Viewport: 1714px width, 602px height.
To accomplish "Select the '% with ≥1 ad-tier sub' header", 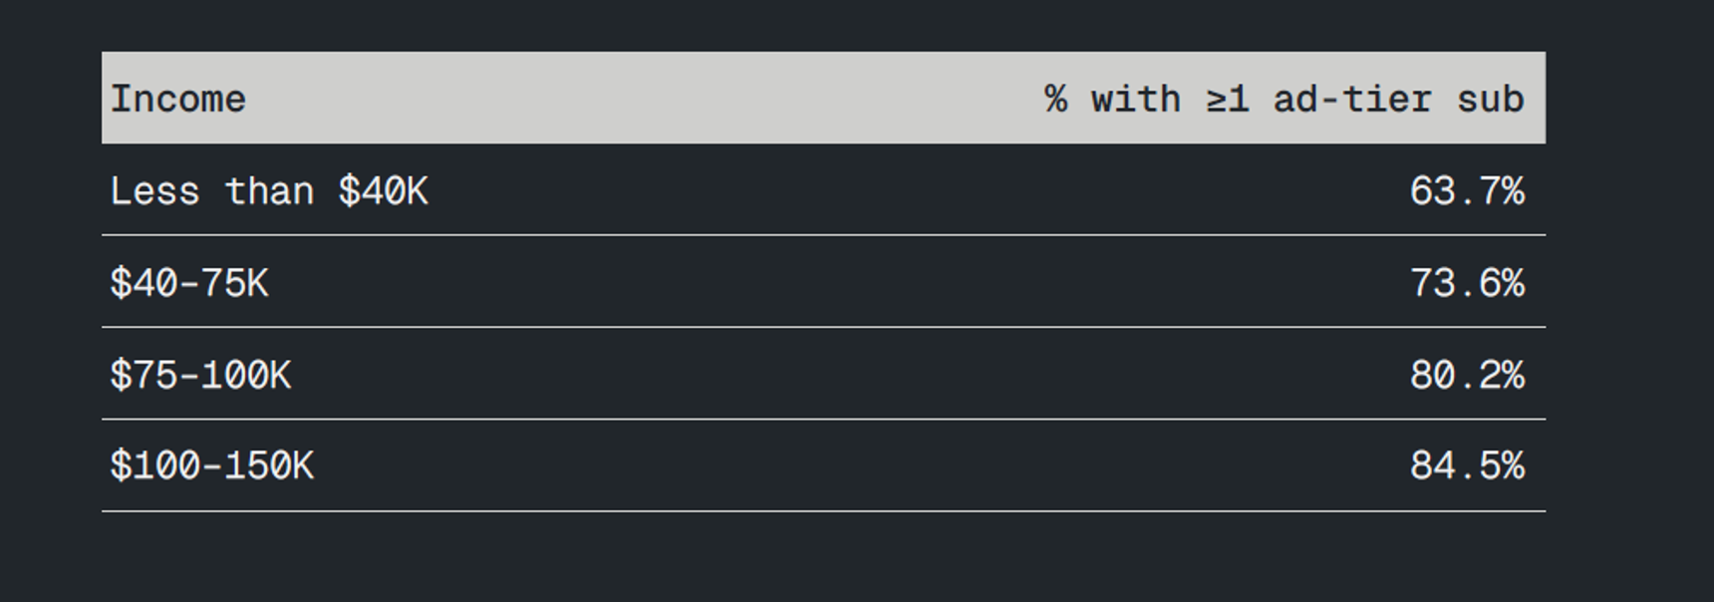I will coord(1285,99).
